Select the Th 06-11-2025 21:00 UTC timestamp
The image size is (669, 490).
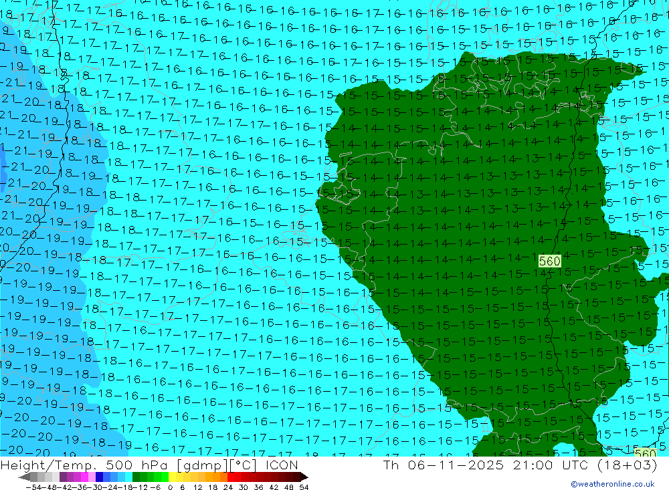tap(520, 465)
